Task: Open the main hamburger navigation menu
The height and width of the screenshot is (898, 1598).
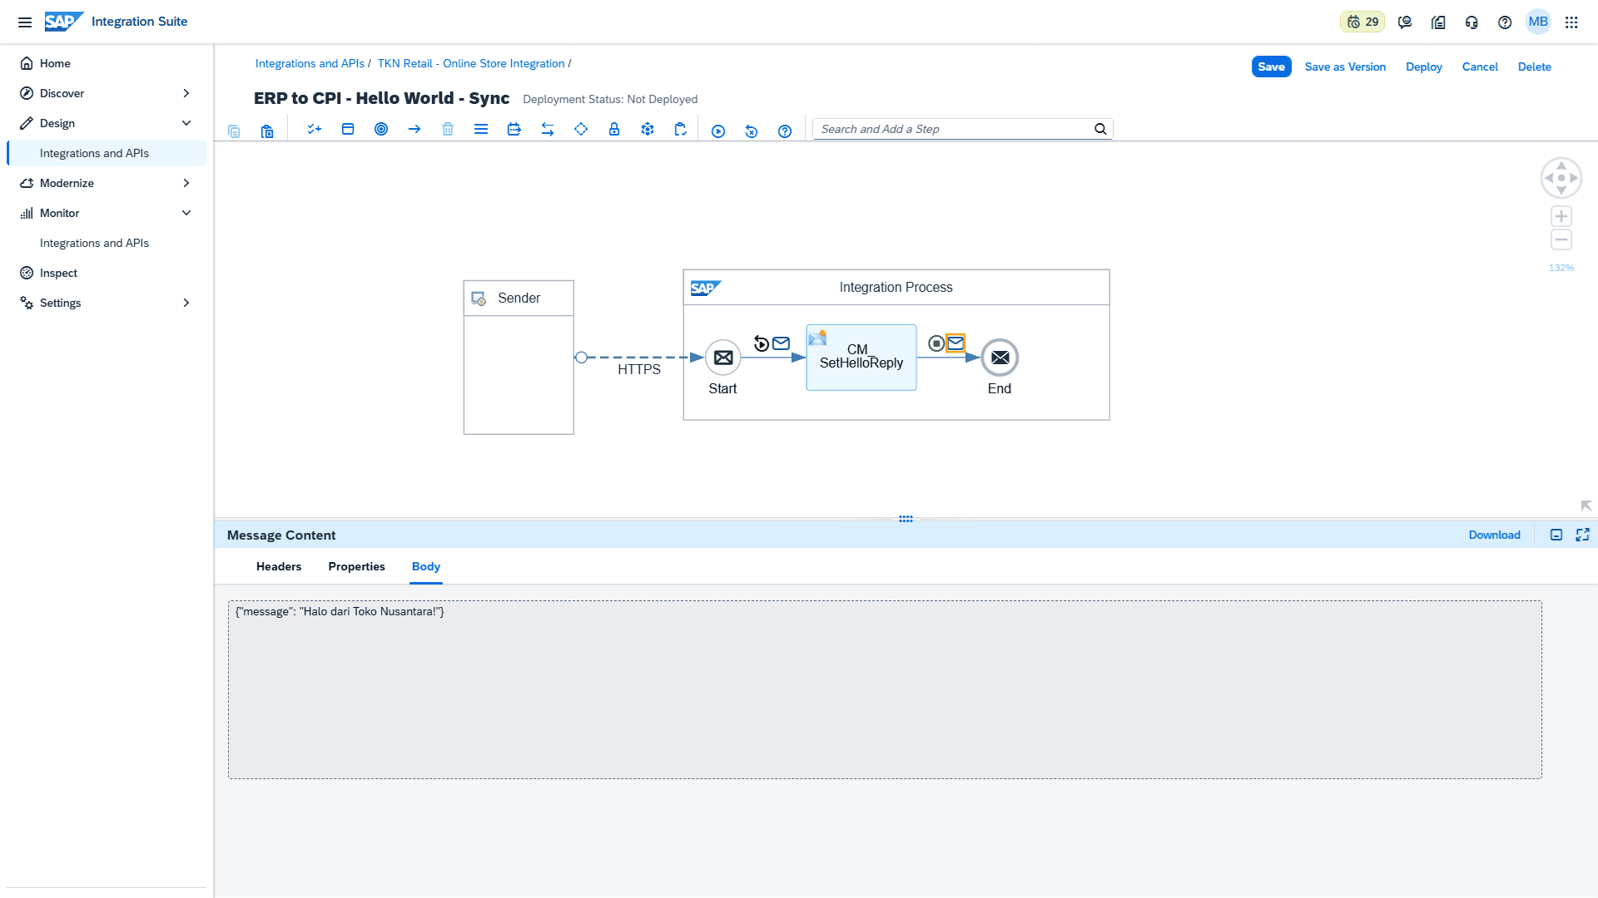Action: (25, 22)
